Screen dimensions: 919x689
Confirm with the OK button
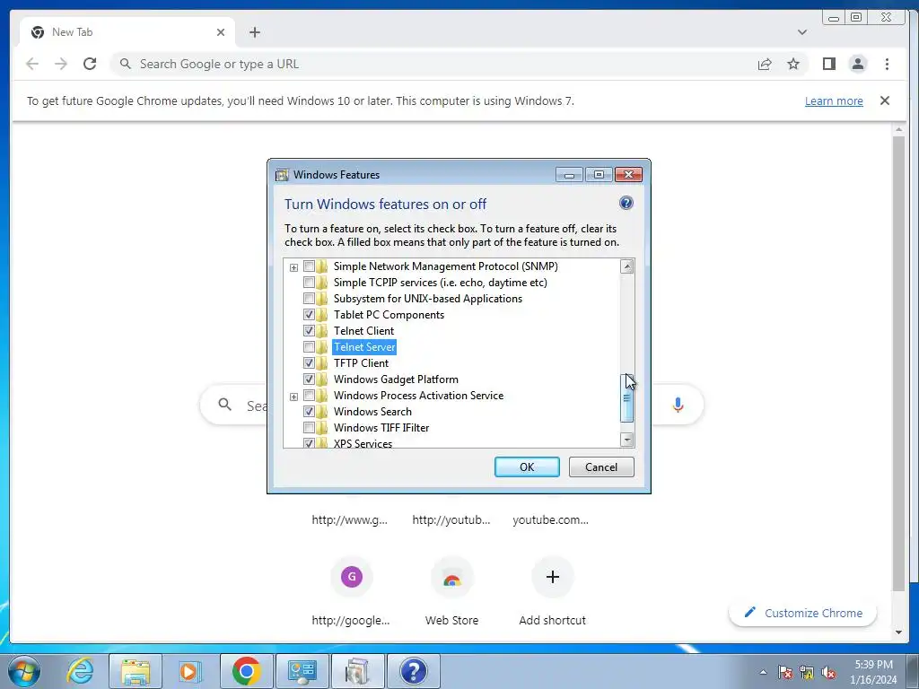point(527,467)
